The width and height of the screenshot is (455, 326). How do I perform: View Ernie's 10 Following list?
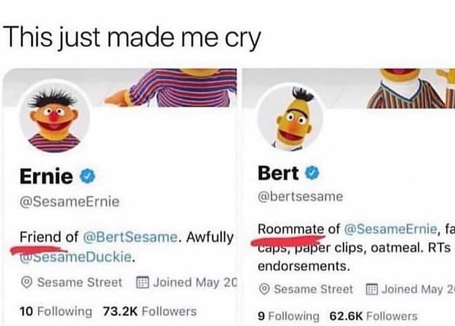click(56, 312)
